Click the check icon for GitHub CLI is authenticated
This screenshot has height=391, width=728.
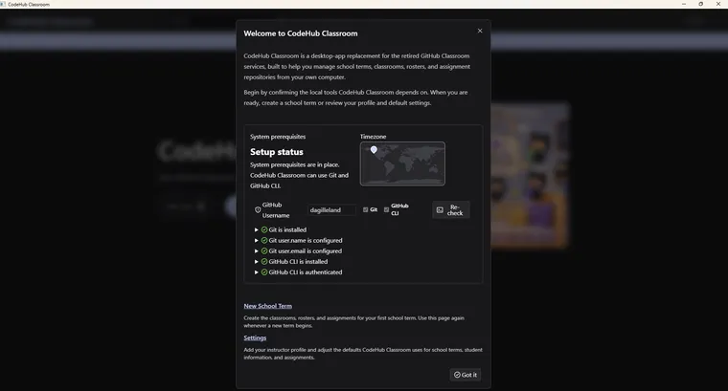[264, 272]
